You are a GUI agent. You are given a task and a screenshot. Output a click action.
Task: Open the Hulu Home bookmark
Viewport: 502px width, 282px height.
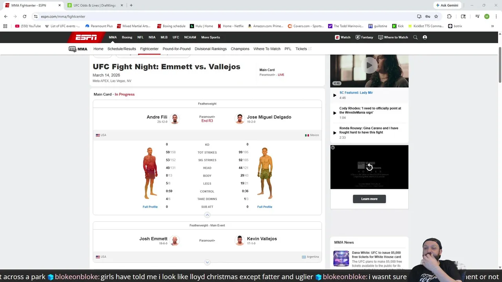pyautogui.click(x=202, y=26)
